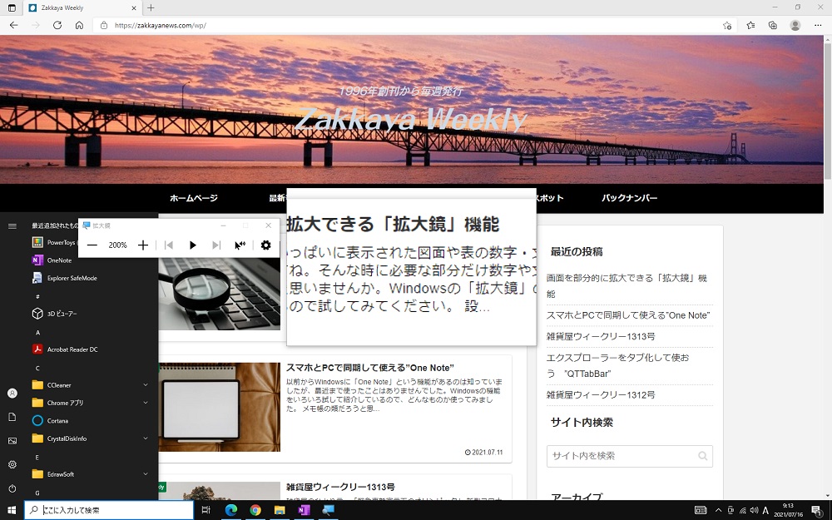Open Pictures from the Start menu sidebar
Image resolution: width=832 pixels, height=520 pixels.
12,440
